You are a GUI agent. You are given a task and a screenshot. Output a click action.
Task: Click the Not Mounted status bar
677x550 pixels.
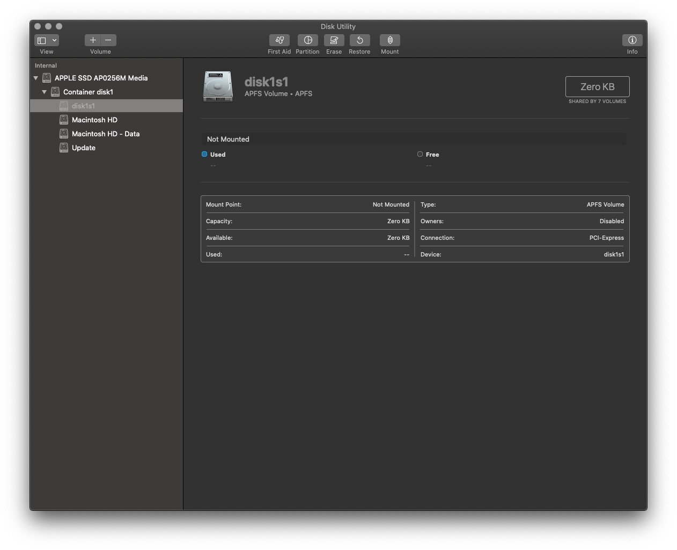pos(414,139)
